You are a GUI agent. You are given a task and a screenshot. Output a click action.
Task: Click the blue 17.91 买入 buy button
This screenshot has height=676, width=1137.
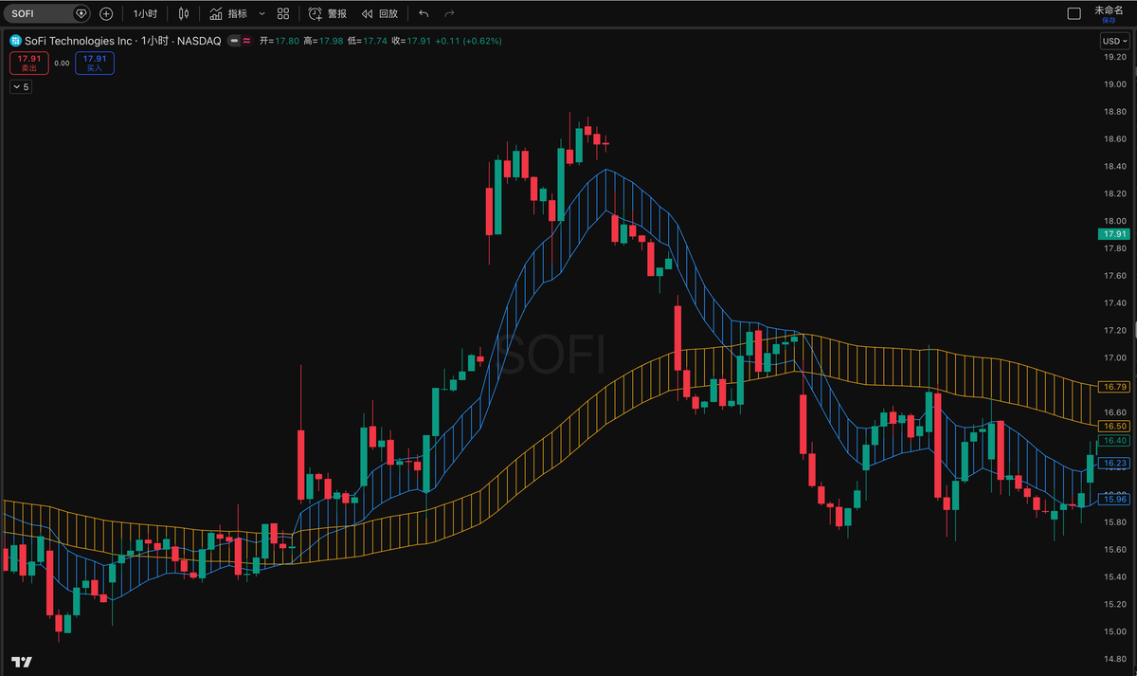[x=94, y=63]
